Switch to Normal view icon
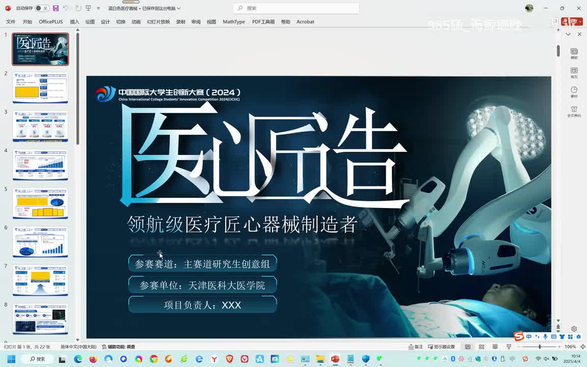The width and height of the screenshot is (587, 367). point(468,347)
